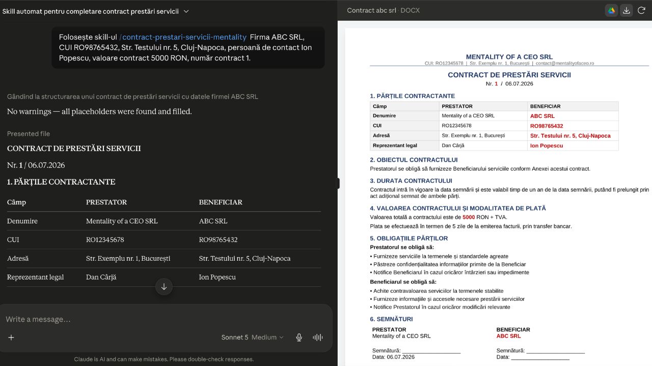The image size is (652, 366).
Task: Select the PRESTATOR column header in chat table
Action: 106,202
